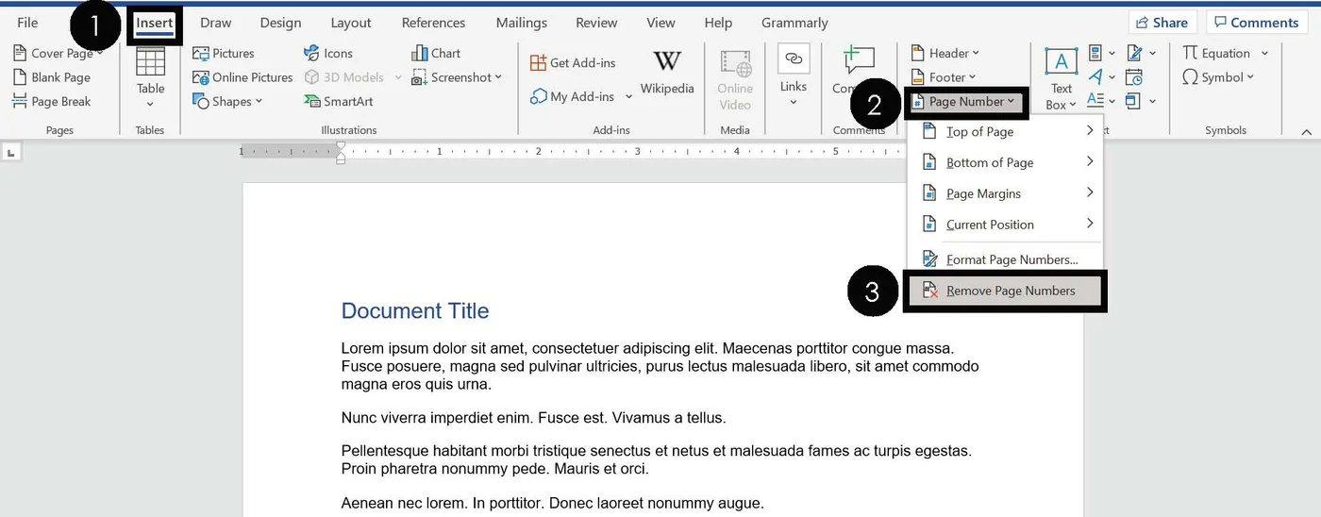Open the Table insert gallery
This screenshot has width=1321, height=517.
coord(150,77)
